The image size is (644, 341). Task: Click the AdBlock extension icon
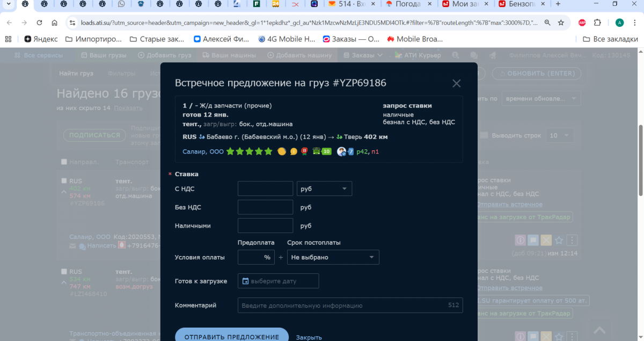coord(582,23)
